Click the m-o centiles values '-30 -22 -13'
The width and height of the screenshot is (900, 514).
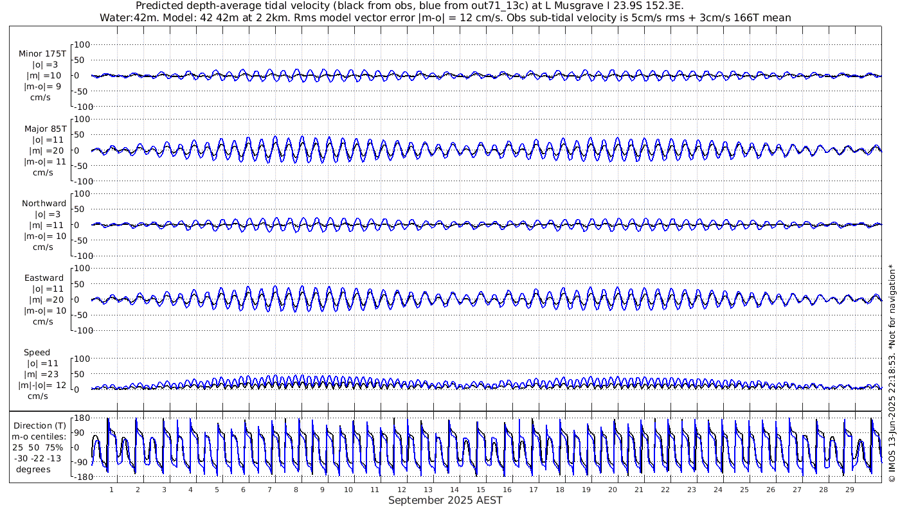pos(40,458)
